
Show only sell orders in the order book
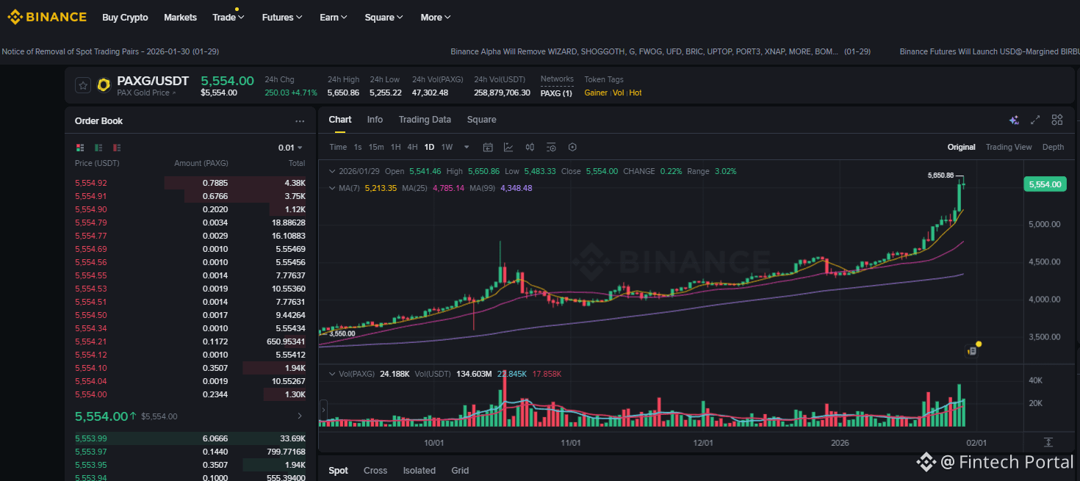tap(117, 148)
